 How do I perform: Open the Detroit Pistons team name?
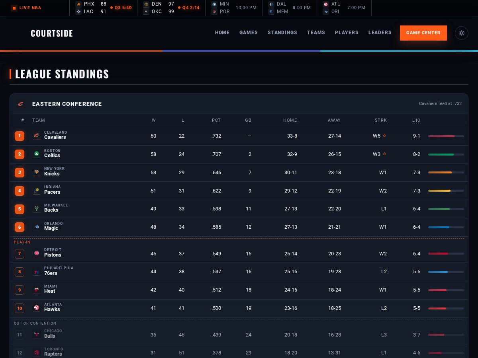click(x=53, y=253)
